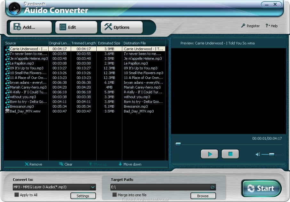Click destination file Bad_Day_MTV.mp3
The image size is (290, 202).
pos(139,111)
